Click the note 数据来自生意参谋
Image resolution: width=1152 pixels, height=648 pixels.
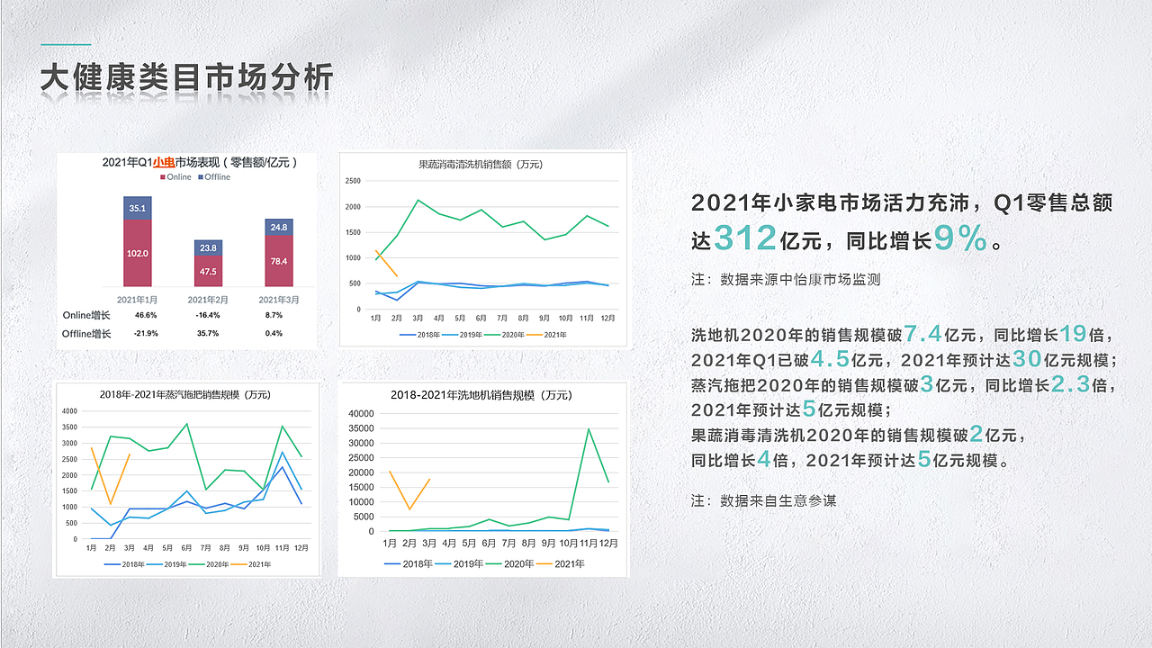click(x=778, y=500)
